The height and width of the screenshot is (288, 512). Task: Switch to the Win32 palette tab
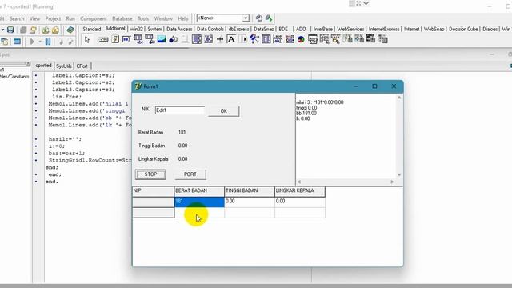(136, 29)
